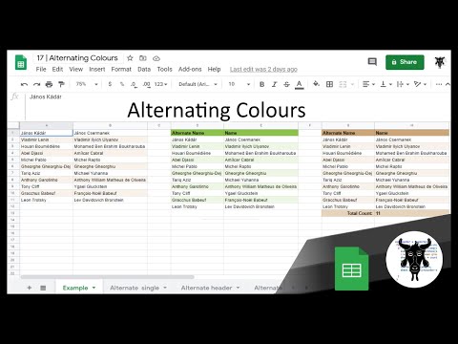Open horizontal align options
This screenshot has width=458, height=344.
[x=368, y=84]
